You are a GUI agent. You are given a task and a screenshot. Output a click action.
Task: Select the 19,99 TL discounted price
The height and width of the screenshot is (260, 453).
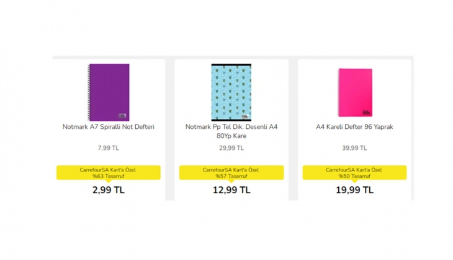354,190
